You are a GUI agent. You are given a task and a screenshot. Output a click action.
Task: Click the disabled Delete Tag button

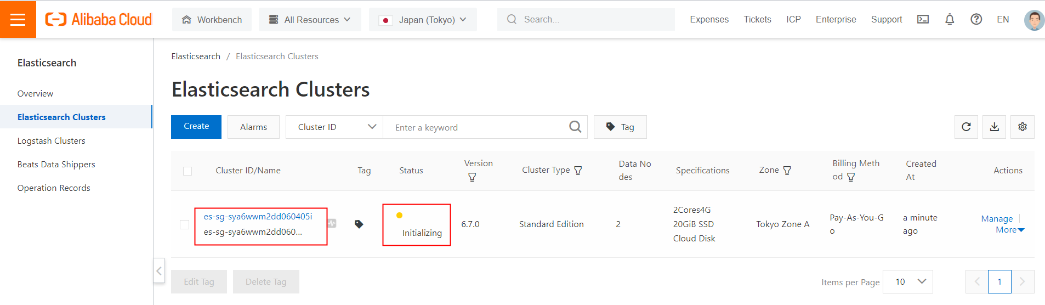pyautogui.click(x=266, y=281)
